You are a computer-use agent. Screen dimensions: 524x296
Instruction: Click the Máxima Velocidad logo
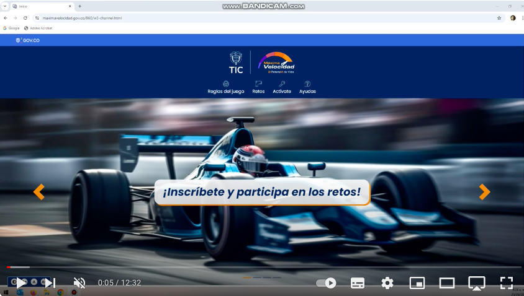(276, 63)
